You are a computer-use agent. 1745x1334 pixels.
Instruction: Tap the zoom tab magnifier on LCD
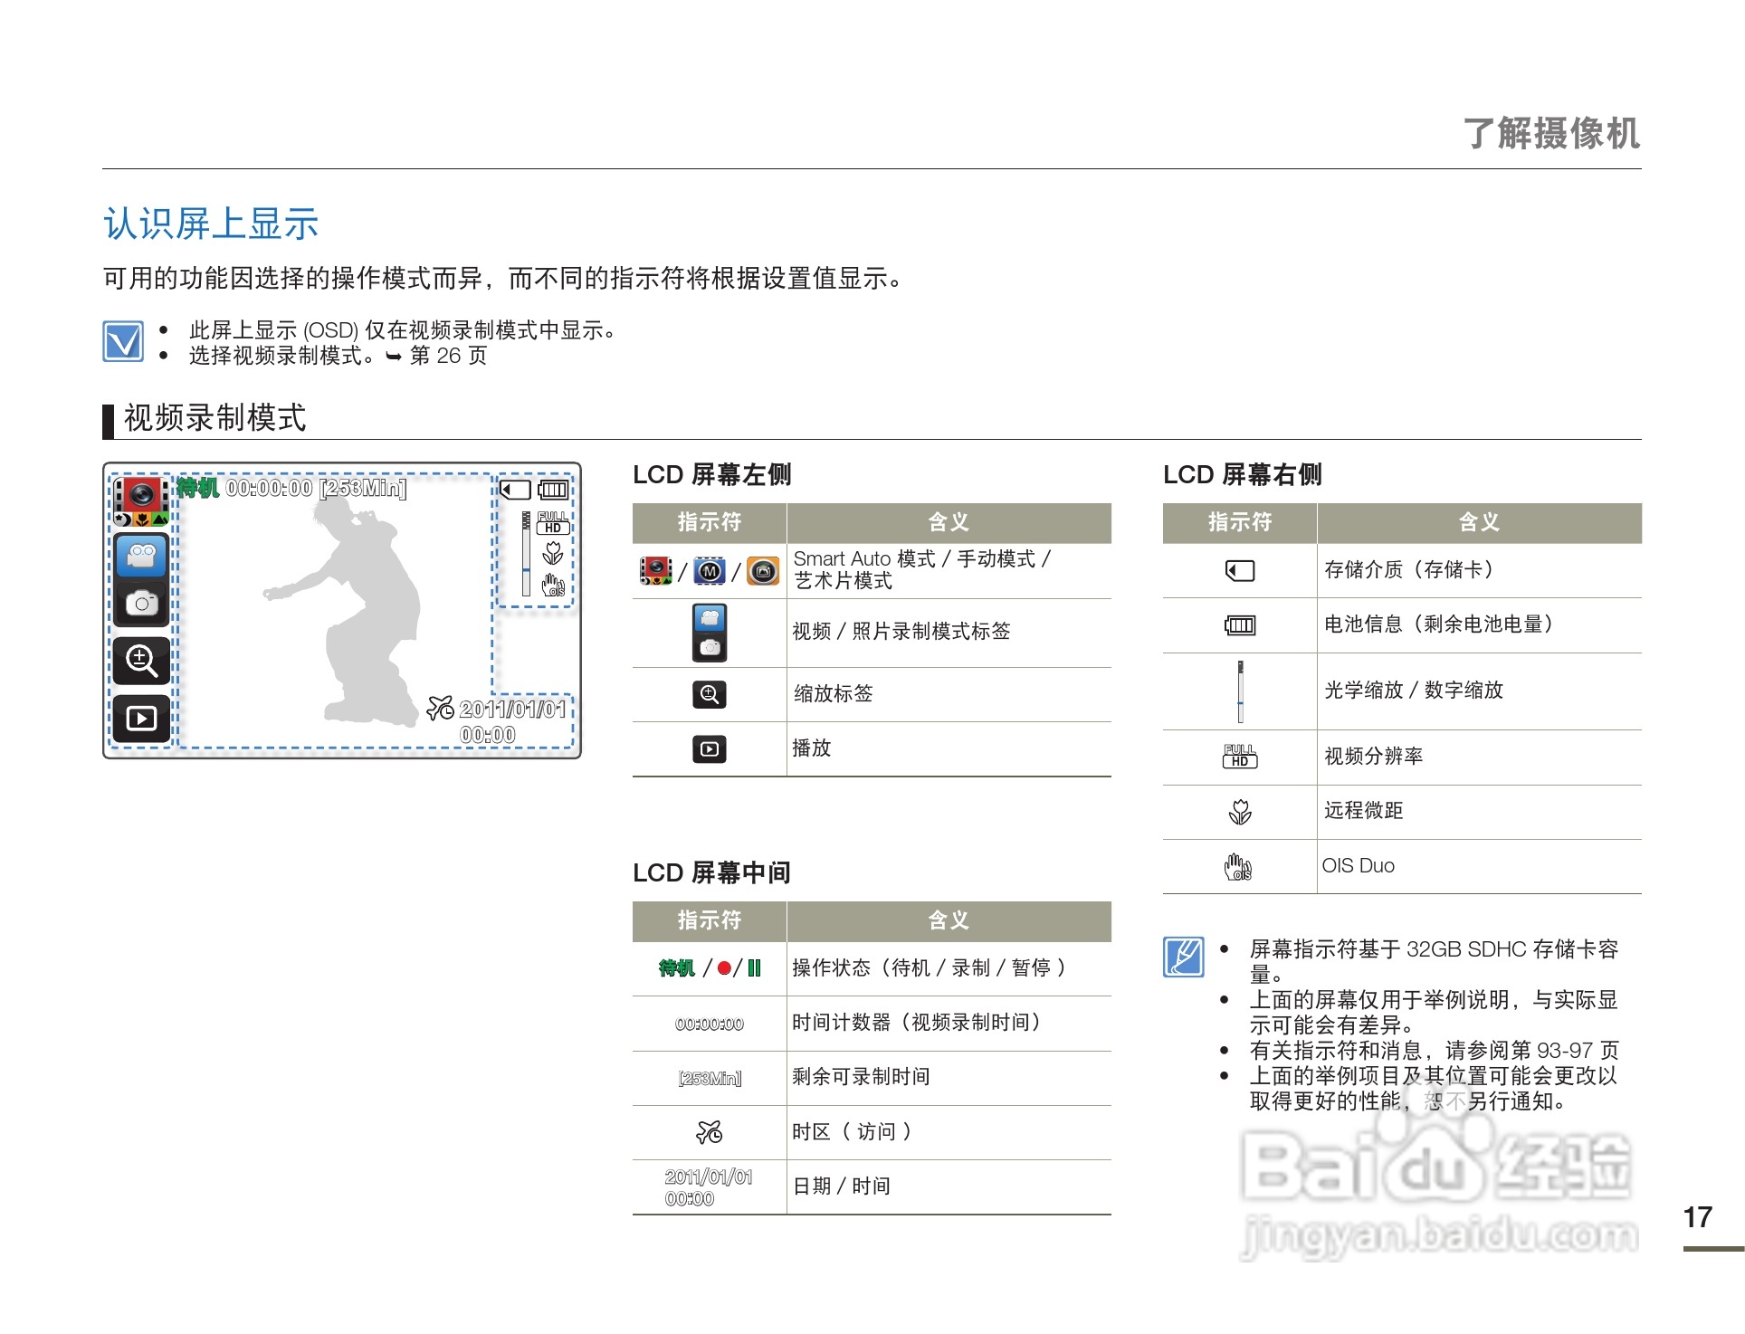(141, 661)
